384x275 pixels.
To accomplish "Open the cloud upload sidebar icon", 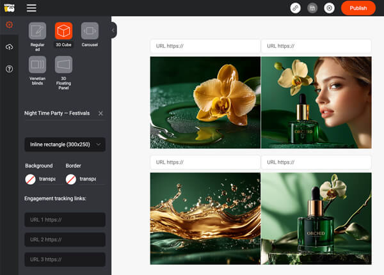I will 10,47.
